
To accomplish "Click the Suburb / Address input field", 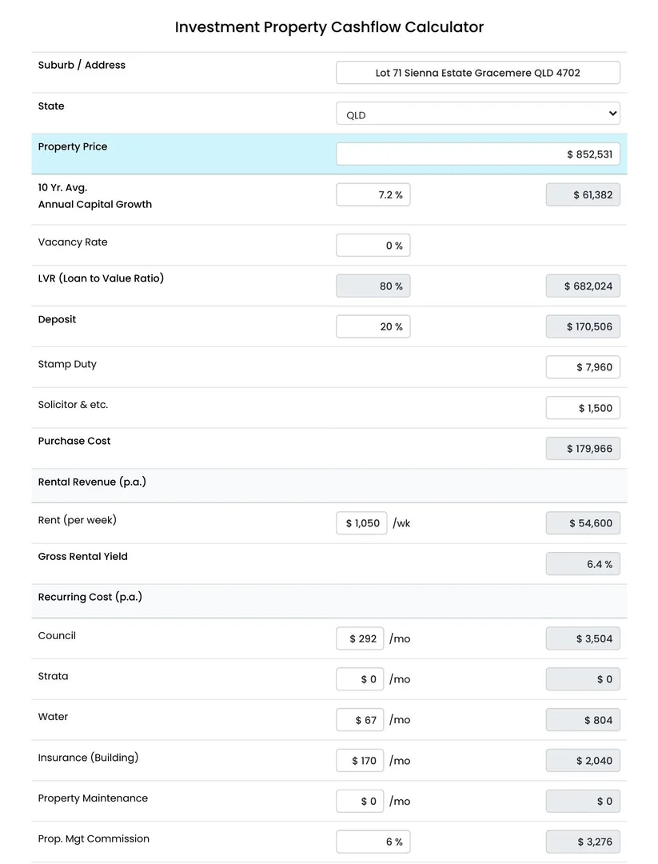I will 477,73.
